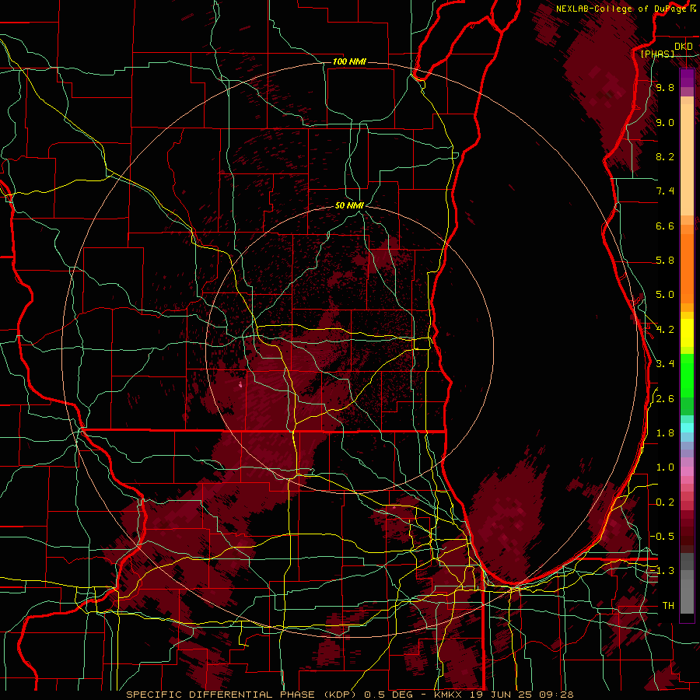Screen dimensions: 700x700
Task: Click the [PHAS] legend header text
Action: tap(657, 54)
